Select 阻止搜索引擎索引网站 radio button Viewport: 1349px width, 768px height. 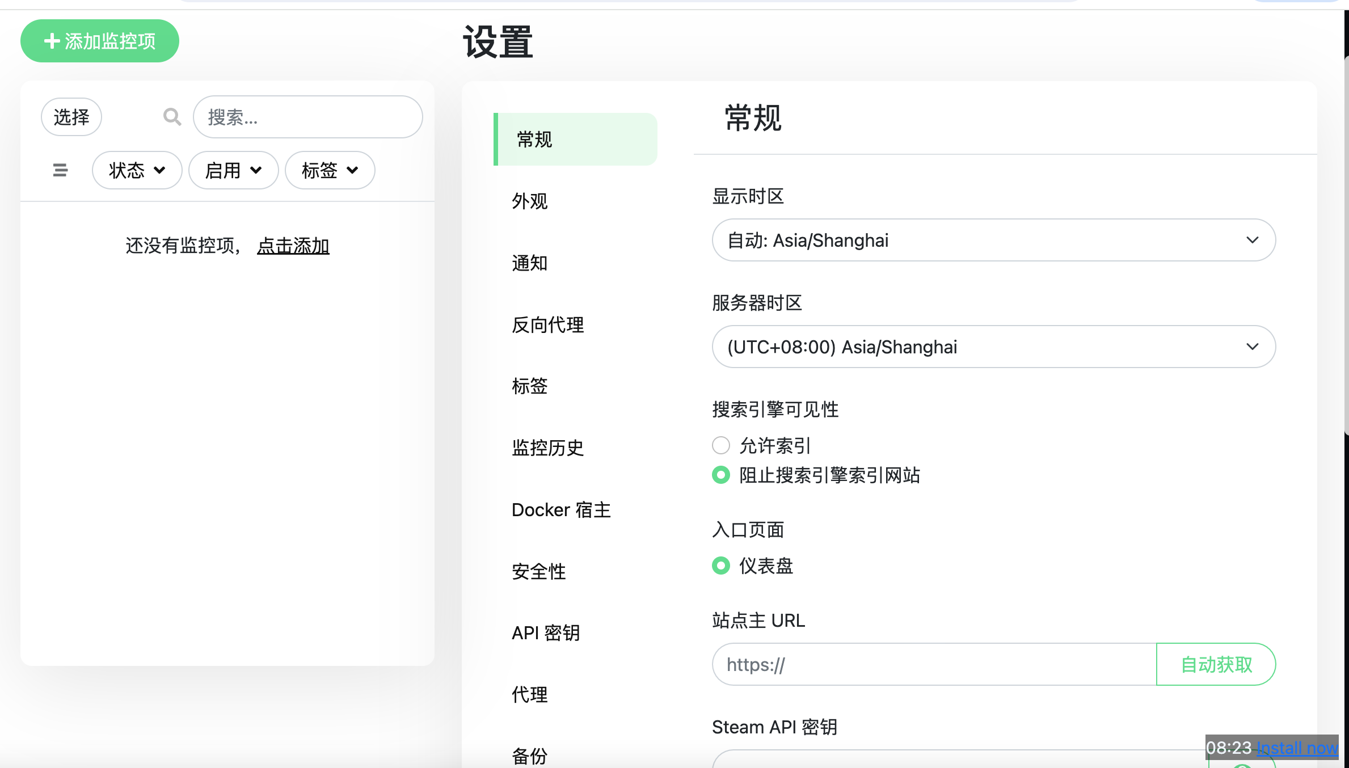coord(721,475)
